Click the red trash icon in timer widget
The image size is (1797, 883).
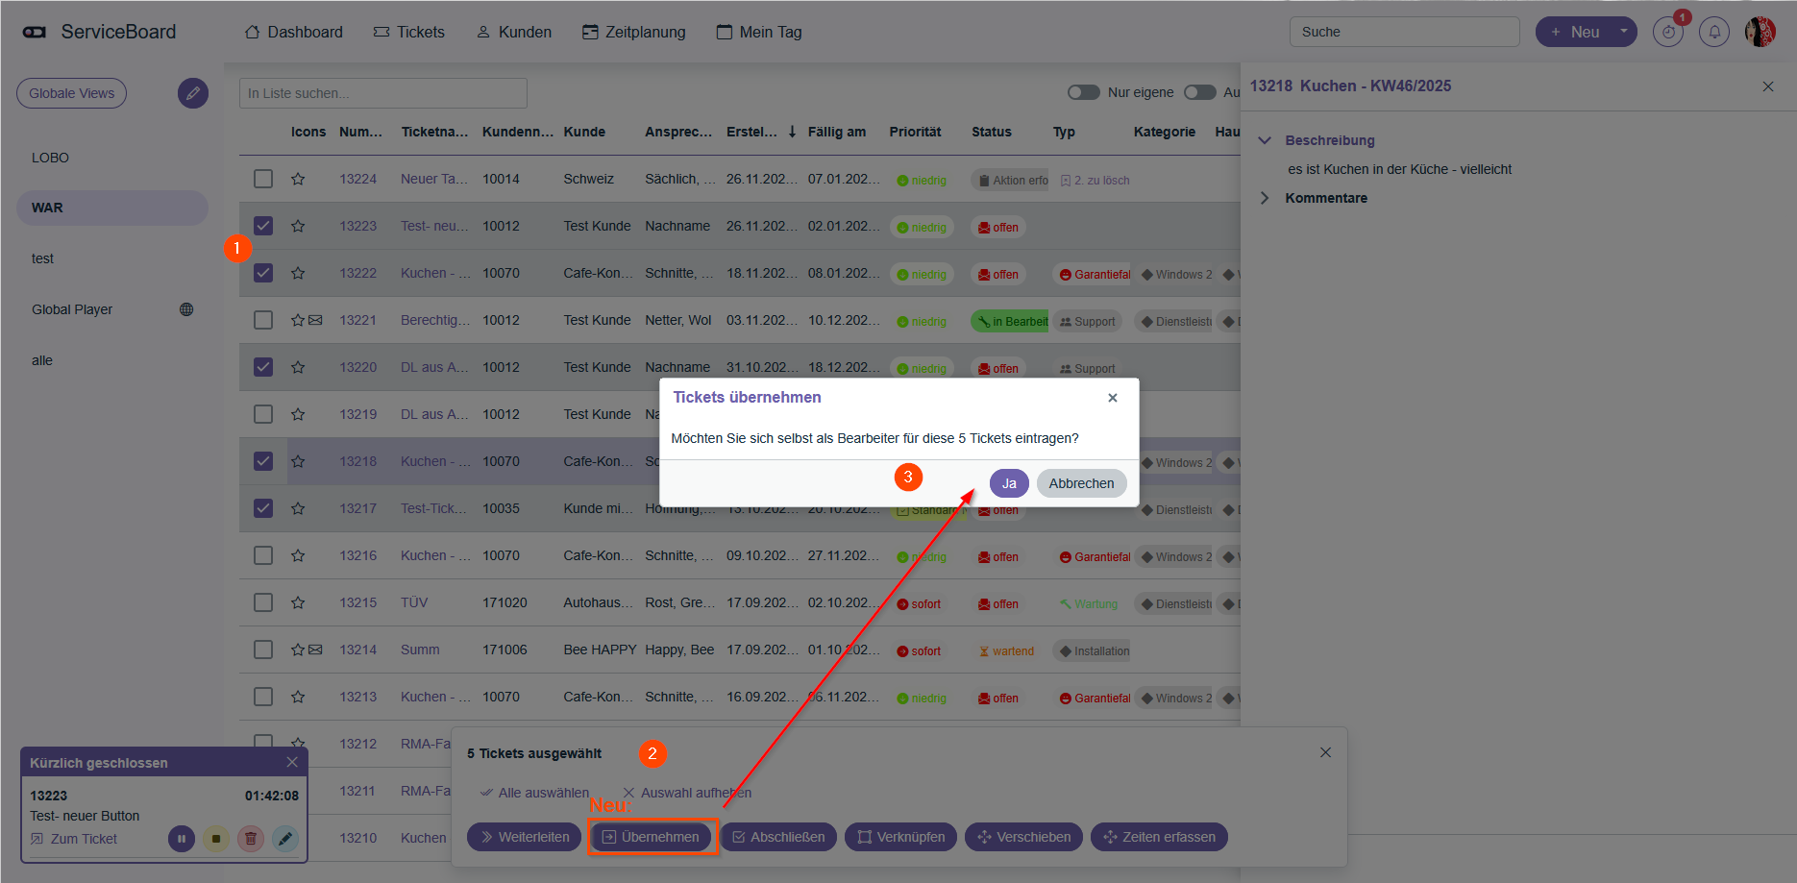(251, 839)
